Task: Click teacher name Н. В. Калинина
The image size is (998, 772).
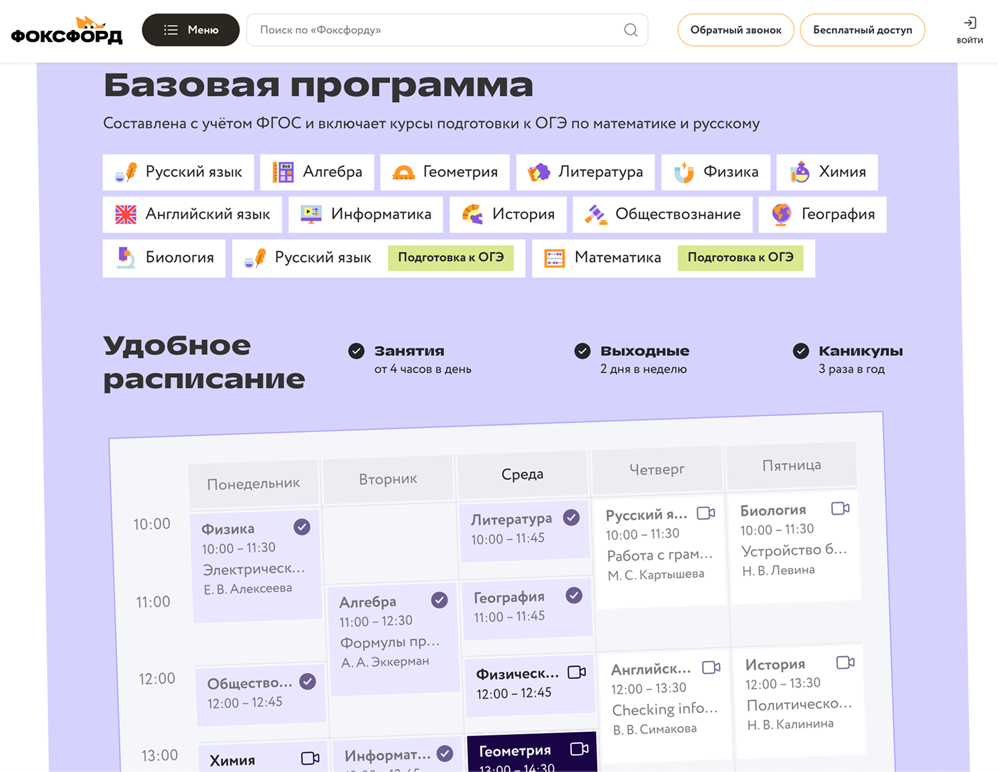Action: point(791,725)
